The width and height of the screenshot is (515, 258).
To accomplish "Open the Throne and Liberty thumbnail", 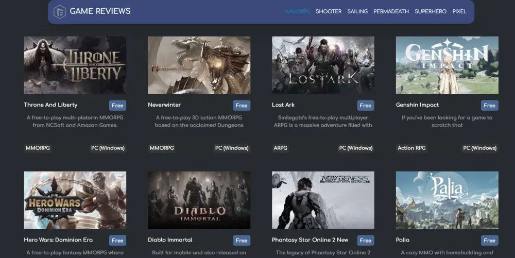I will (75, 65).
